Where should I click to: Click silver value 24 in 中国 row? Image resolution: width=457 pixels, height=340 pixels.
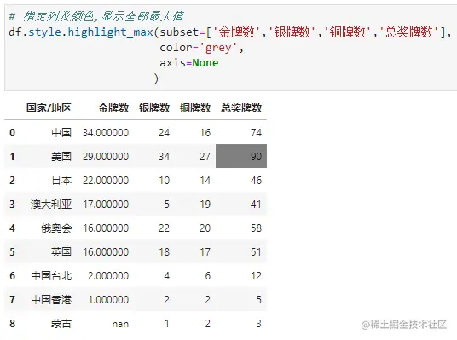pyautogui.click(x=164, y=133)
